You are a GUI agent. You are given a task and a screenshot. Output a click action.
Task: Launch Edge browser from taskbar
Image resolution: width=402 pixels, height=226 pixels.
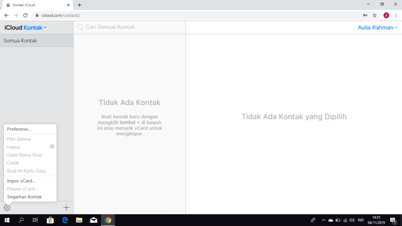pyautogui.click(x=65, y=220)
